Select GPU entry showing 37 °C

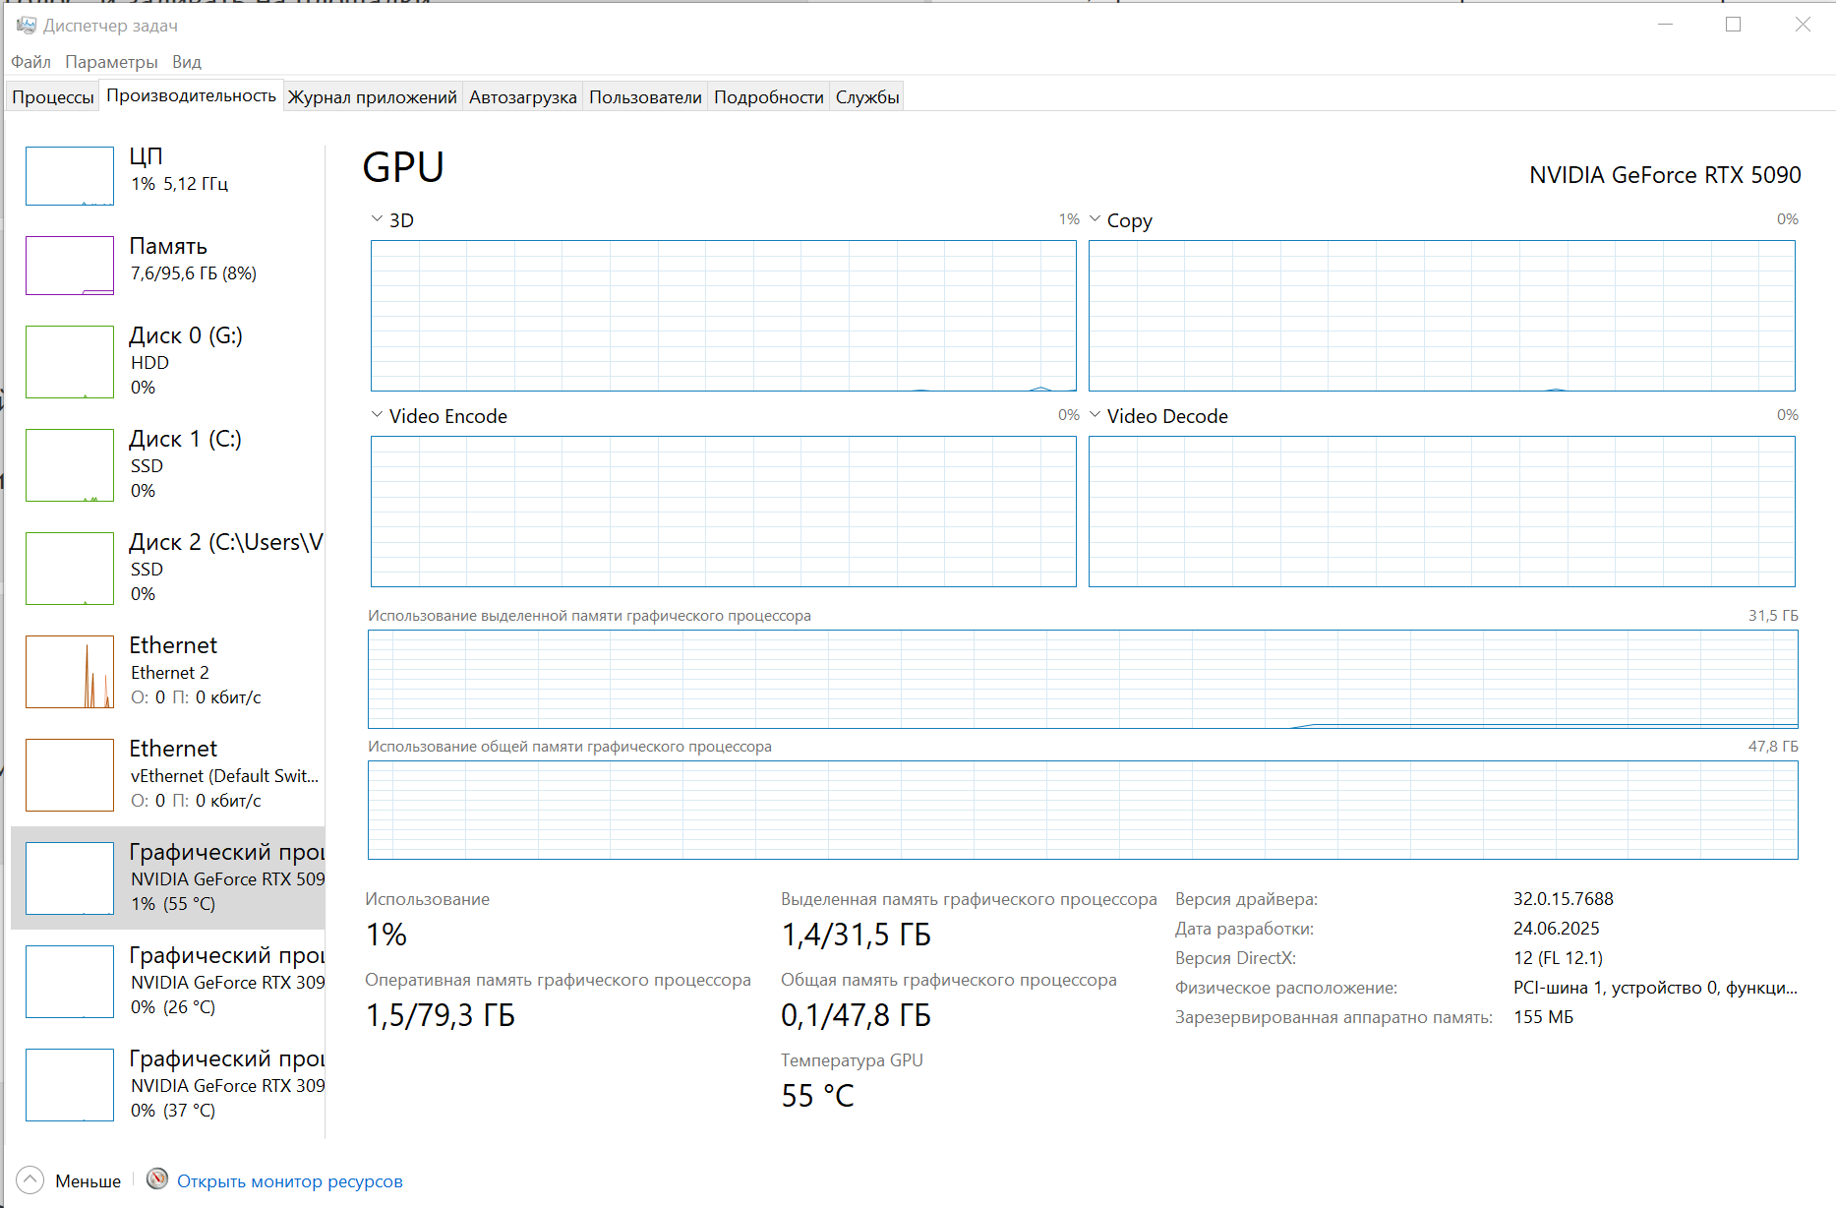pos(70,1085)
